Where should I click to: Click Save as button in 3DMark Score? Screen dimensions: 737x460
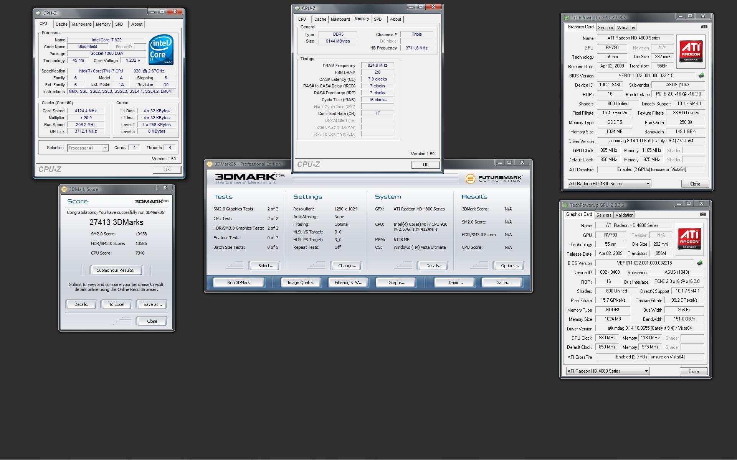click(152, 304)
